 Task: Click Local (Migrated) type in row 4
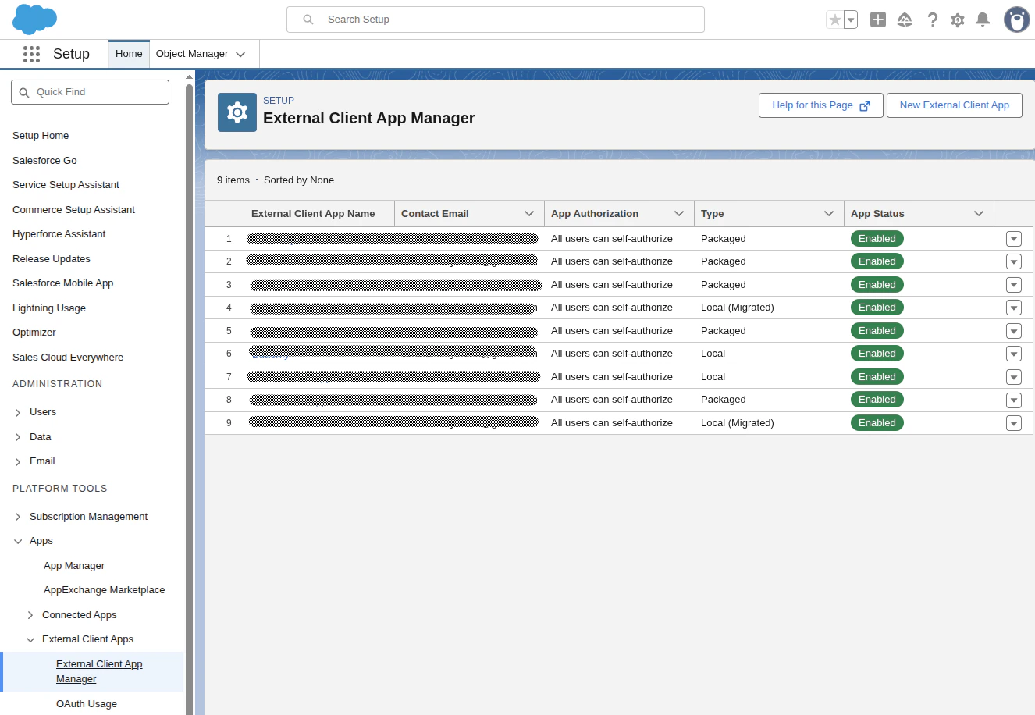click(738, 308)
